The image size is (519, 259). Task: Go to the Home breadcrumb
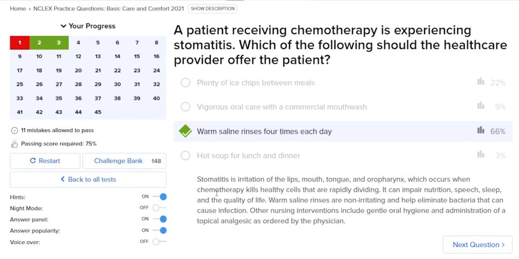18,9
